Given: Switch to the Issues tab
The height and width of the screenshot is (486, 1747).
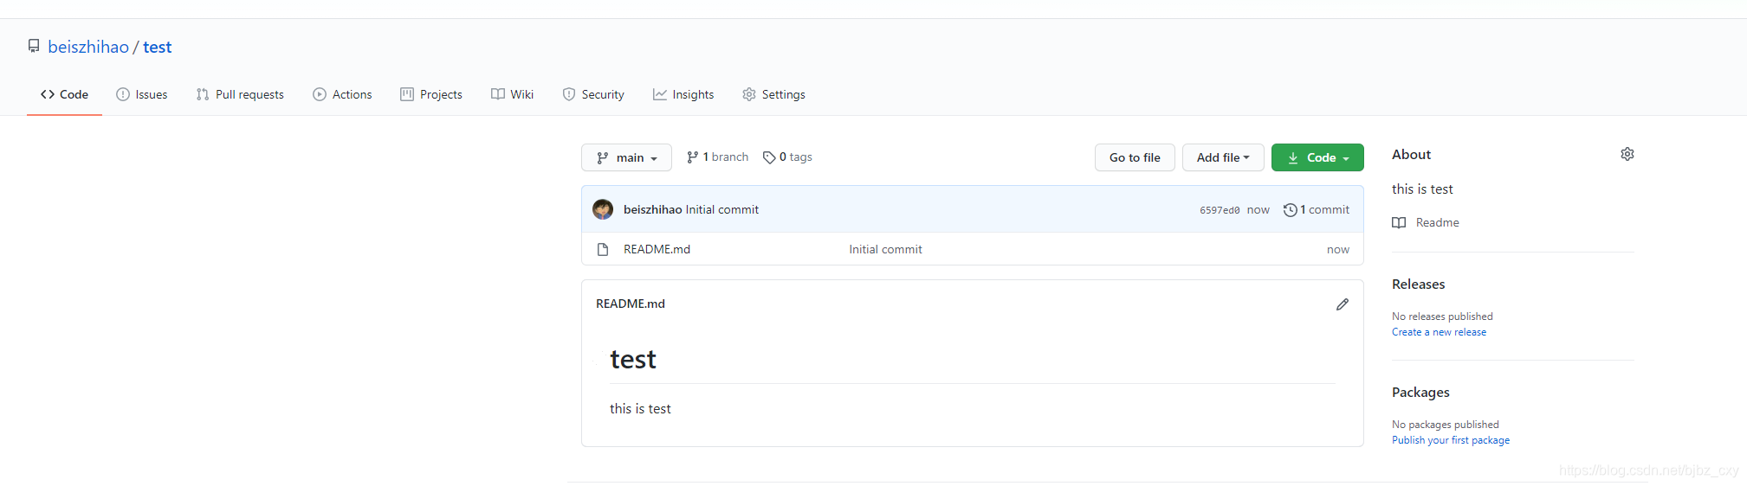Looking at the screenshot, I should [x=142, y=94].
